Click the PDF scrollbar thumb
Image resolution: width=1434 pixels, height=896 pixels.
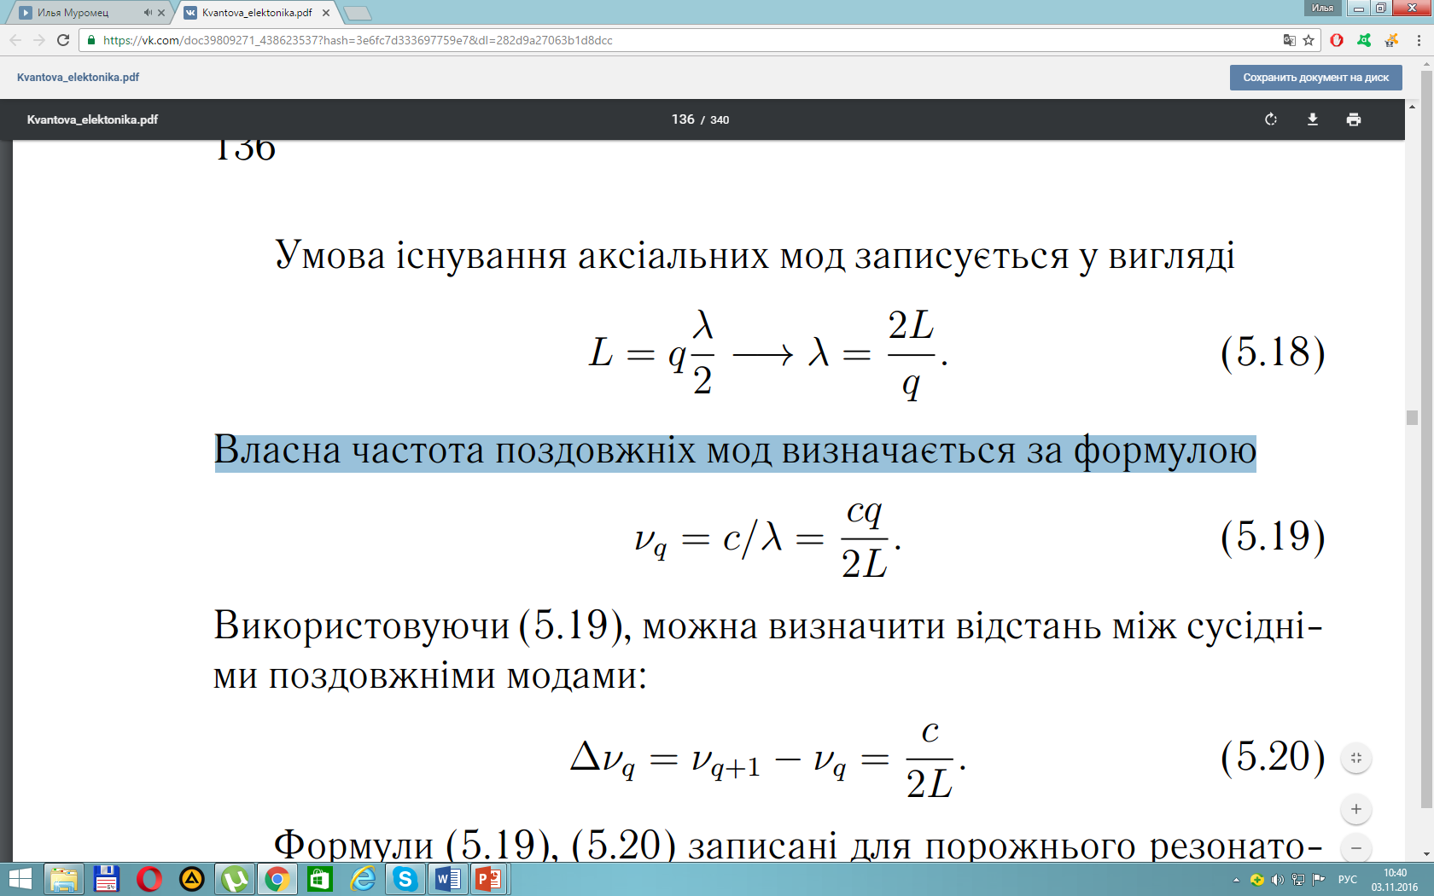(1412, 417)
